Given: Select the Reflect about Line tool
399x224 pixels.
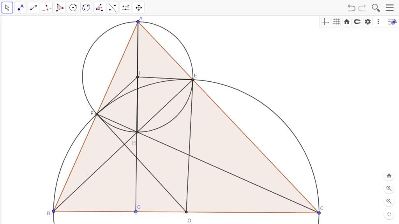Looking at the screenshot, I should pyautogui.click(x=113, y=8).
